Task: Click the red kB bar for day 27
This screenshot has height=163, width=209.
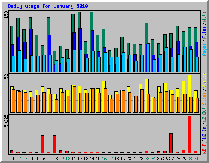Action: click(171, 143)
